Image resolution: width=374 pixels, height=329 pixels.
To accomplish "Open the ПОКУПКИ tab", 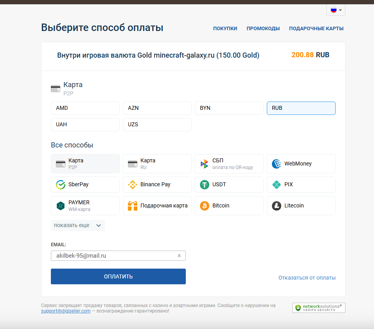I will (x=225, y=29).
